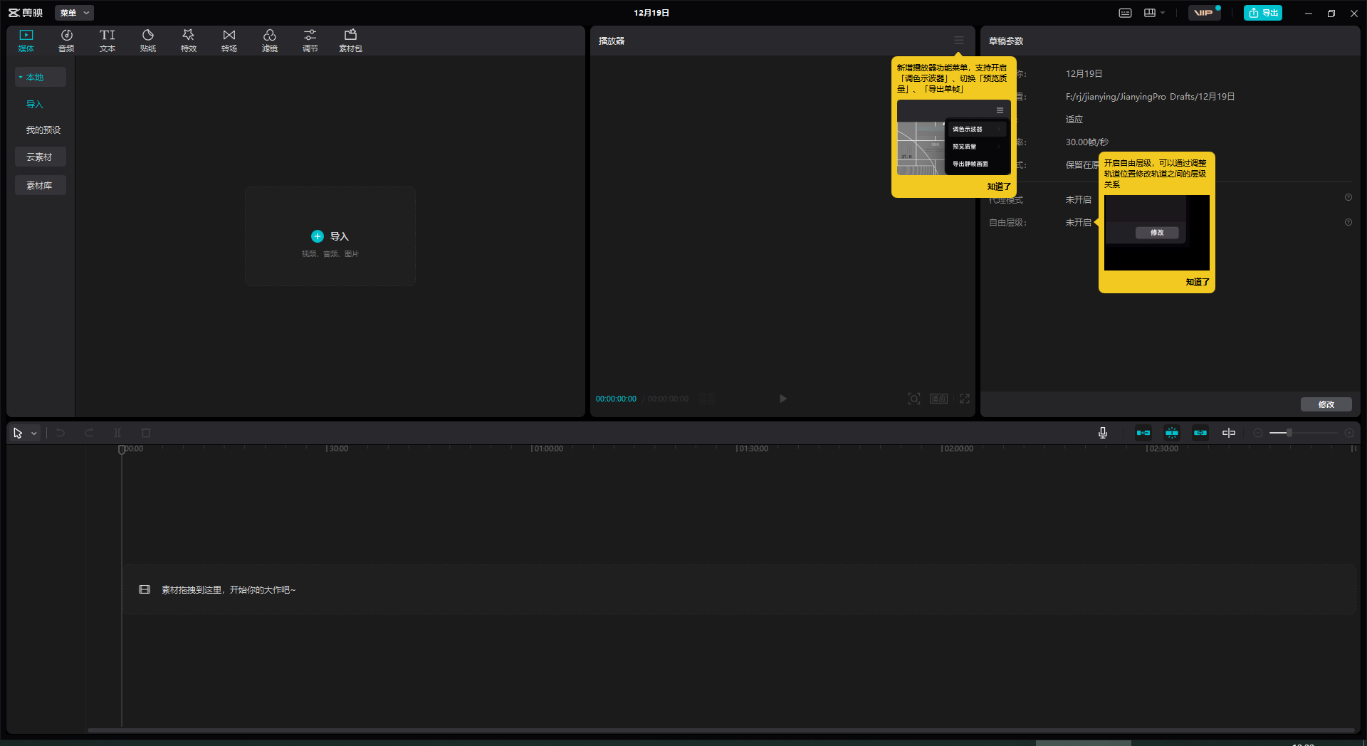Click the microphone record voiceover icon

[1103, 433]
